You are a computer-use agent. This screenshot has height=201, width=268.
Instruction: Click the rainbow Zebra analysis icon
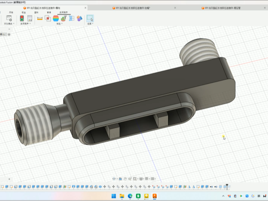coord(56,18)
